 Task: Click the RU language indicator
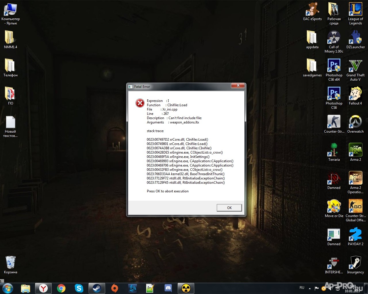302,288
